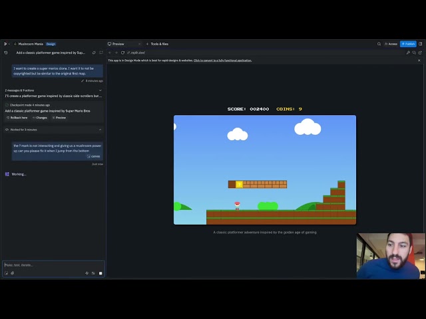Click the Mushroom Mania project name
The width and height of the screenshot is (426, 319).
click(31, 44)
